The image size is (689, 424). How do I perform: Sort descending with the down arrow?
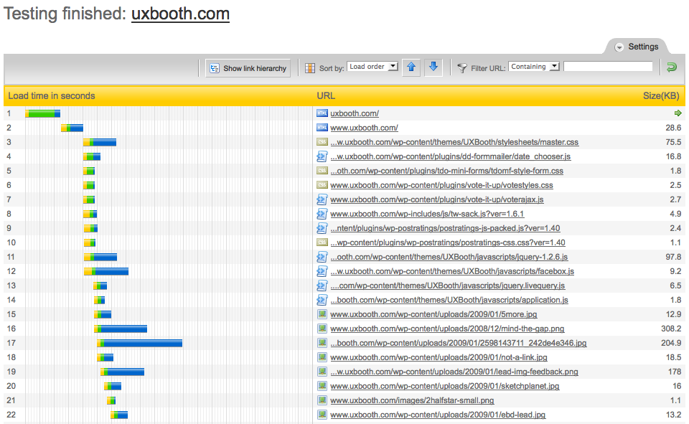pos(433,67)
